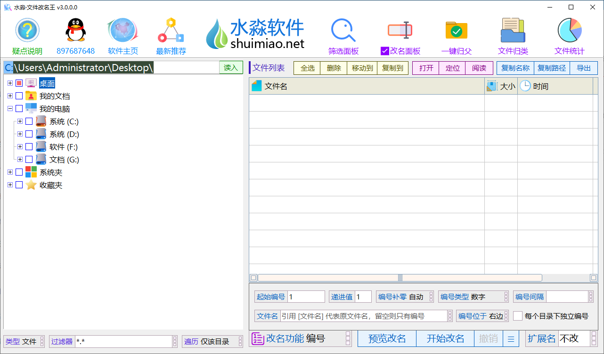This screenshot has width=604, height=354.
Task: Select the 软件 (F:) drive icon
Action: (x=41, y=147)
